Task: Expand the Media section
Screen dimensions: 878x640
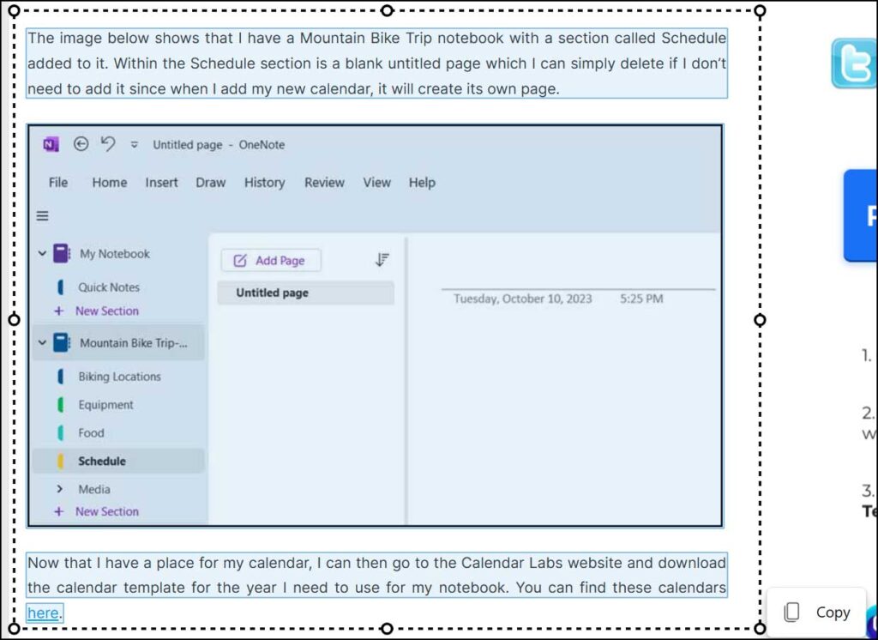Action: [x=59, y=489]
